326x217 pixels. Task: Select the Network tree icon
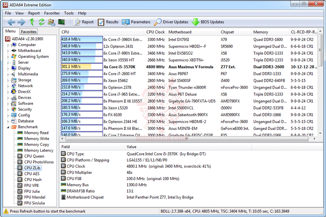point(14,86)
